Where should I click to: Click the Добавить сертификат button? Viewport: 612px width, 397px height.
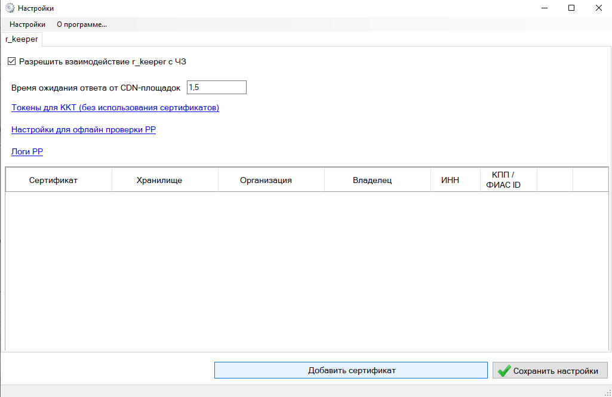pyautogui.click(x=351, y=370)
